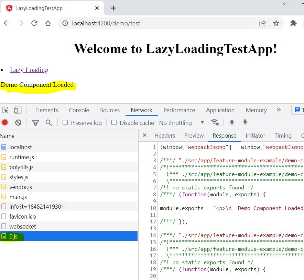Switch to the Headers tab
The width and height of the screenshot is (304, 280).
165,136
